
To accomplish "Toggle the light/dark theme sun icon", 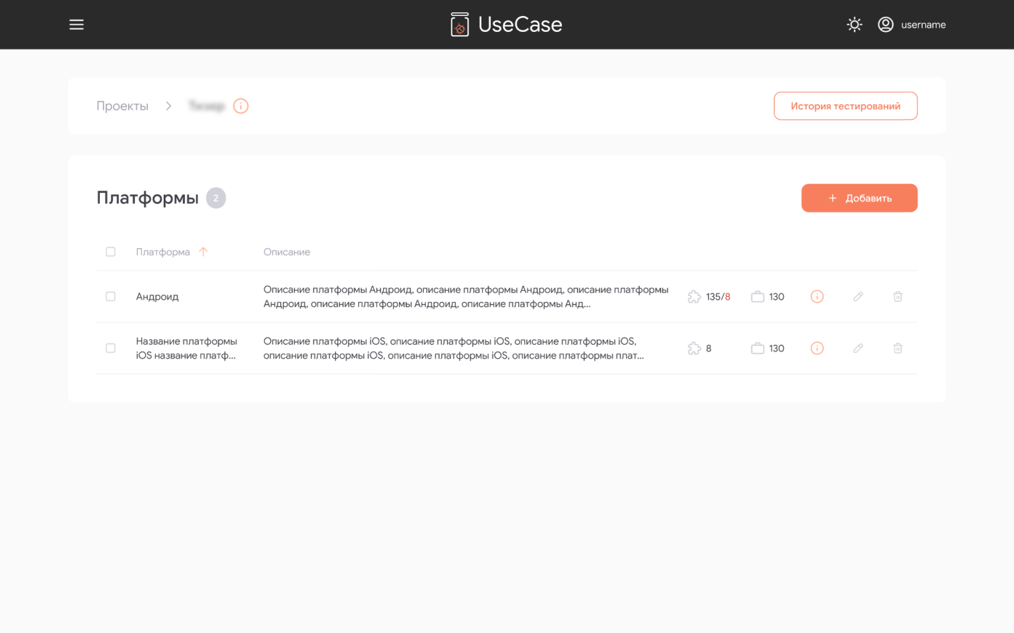I will click(x=854, y=24).
